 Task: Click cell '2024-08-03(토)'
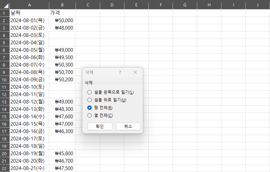pyautogui.click(x=29, y=35)
